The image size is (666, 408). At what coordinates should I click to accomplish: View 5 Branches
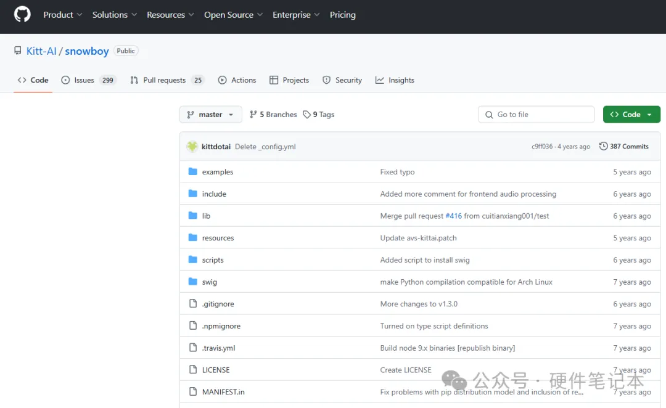point(273,115)
